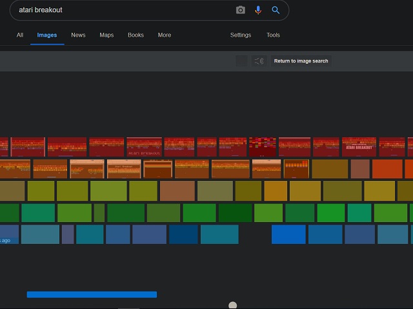Click the bright blue block right of gap
Screen dimensions: 413x309
tap(288, 234)
